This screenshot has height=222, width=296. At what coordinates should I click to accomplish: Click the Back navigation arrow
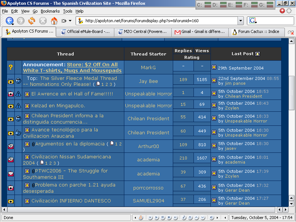pos(9,21)
